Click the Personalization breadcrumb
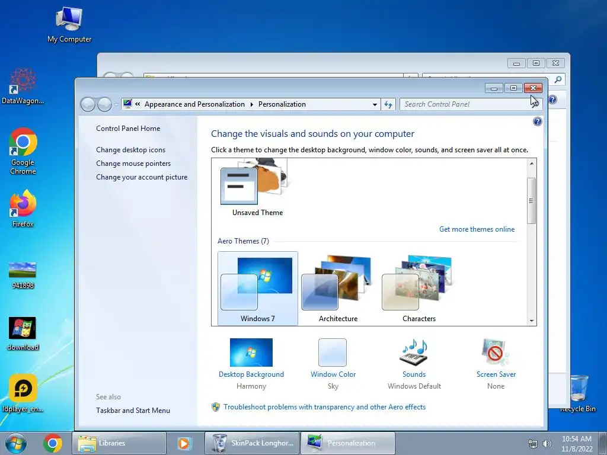This screenshot has width=607, height=455. point(282,104)
